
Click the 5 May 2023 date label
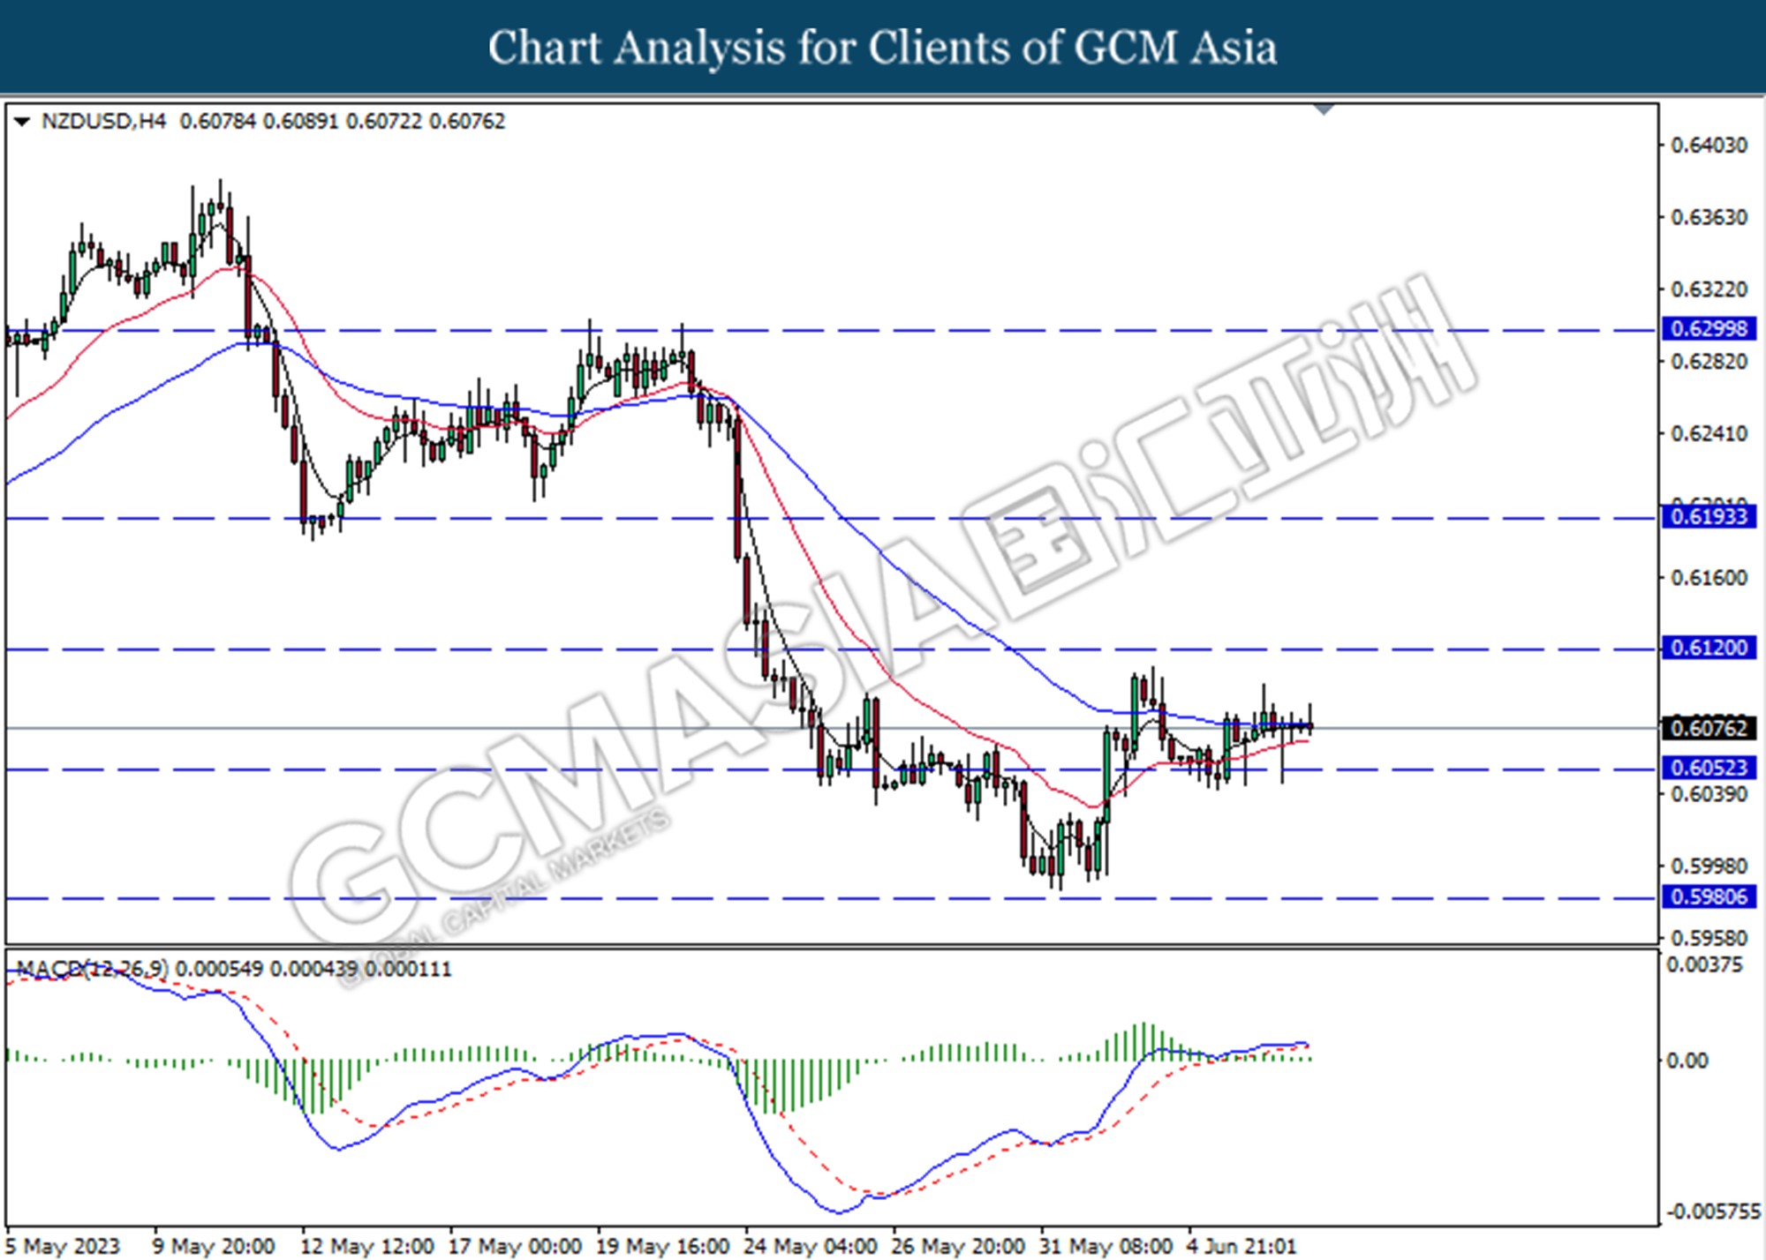[62, 1246]
